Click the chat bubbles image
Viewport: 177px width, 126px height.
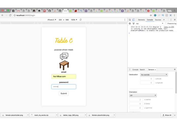[x=64, y=56]
